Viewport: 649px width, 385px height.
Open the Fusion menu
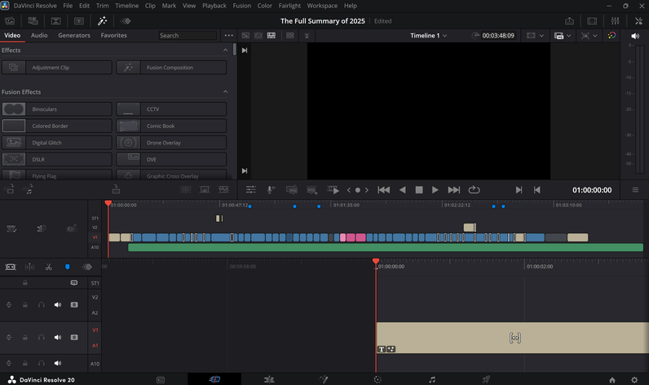(241, 6)
